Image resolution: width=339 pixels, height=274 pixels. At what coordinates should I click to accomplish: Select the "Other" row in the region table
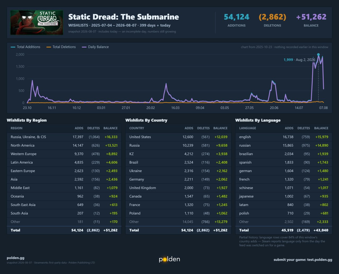(64, 222)
